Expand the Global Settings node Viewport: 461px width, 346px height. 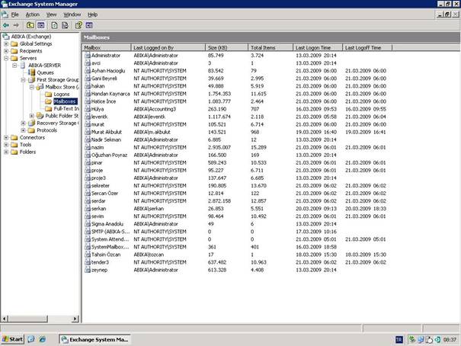point(6,43)
